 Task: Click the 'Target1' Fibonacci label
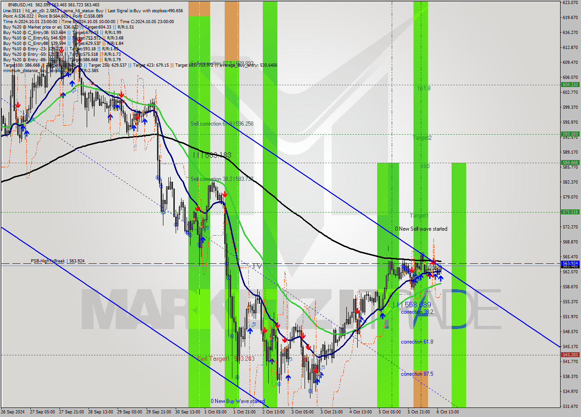[419, 216]
